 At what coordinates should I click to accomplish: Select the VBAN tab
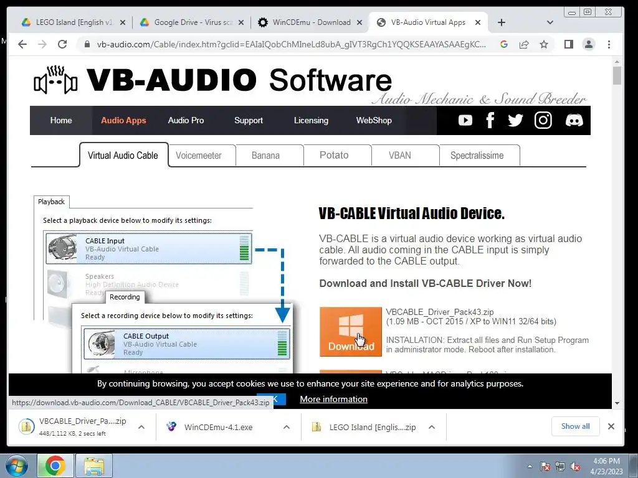point(405,155)
